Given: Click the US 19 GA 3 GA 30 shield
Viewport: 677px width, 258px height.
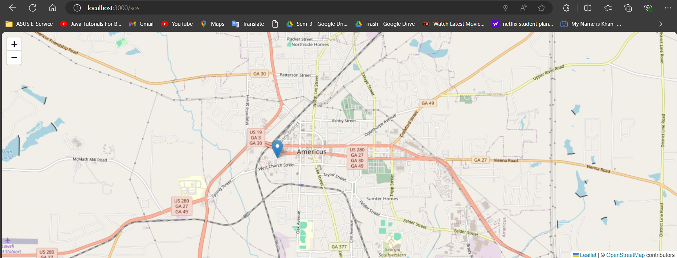Looking at the screenshot, I should coord(256,138).
